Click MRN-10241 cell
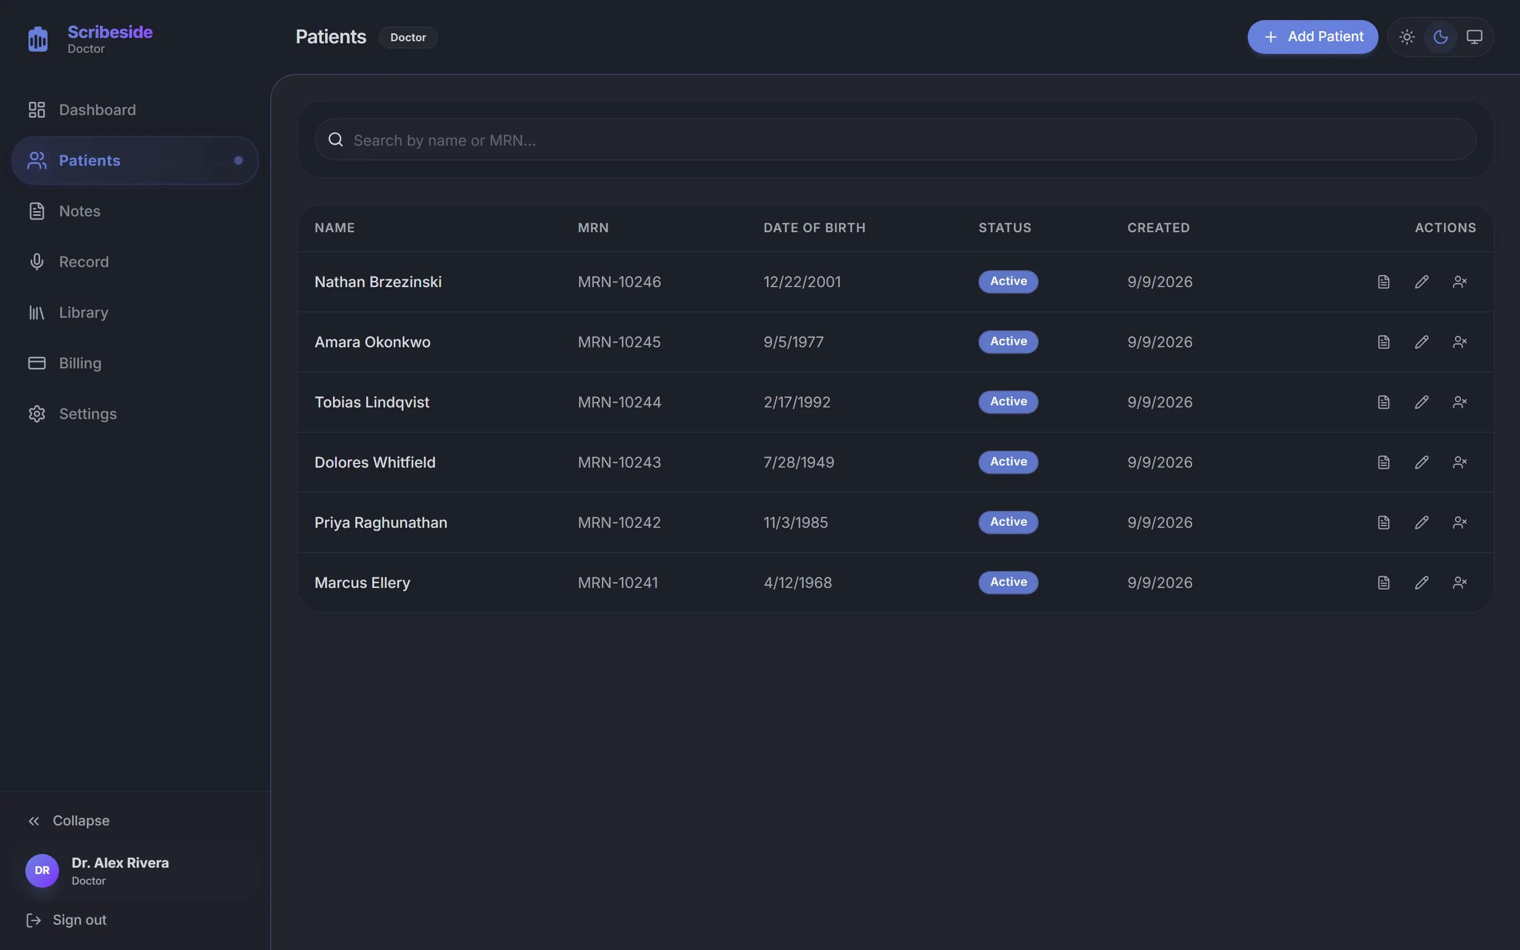 coord(618,583)
